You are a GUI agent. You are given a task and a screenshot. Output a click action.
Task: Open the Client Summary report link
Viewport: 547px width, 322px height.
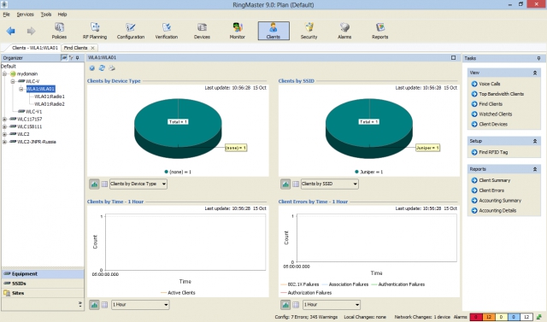click(494, 180)
